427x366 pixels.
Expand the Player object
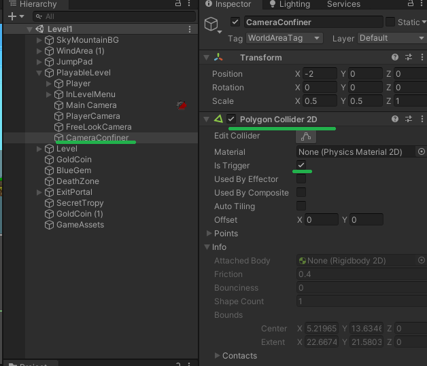pos(48,84)
